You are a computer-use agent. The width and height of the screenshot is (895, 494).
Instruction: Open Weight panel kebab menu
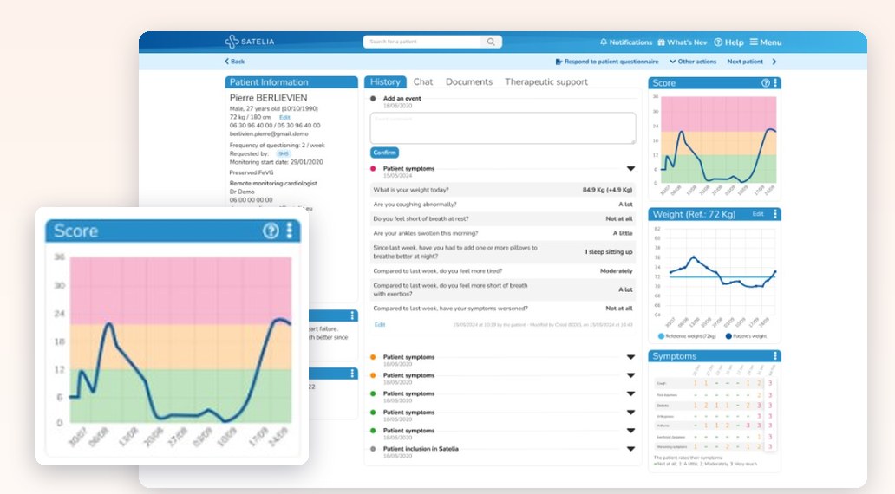tap(775, 214)
